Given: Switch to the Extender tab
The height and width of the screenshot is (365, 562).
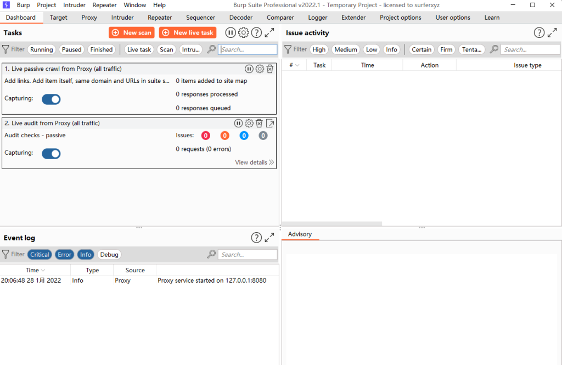Looking at the screenshot, I should tap(353, 18).
